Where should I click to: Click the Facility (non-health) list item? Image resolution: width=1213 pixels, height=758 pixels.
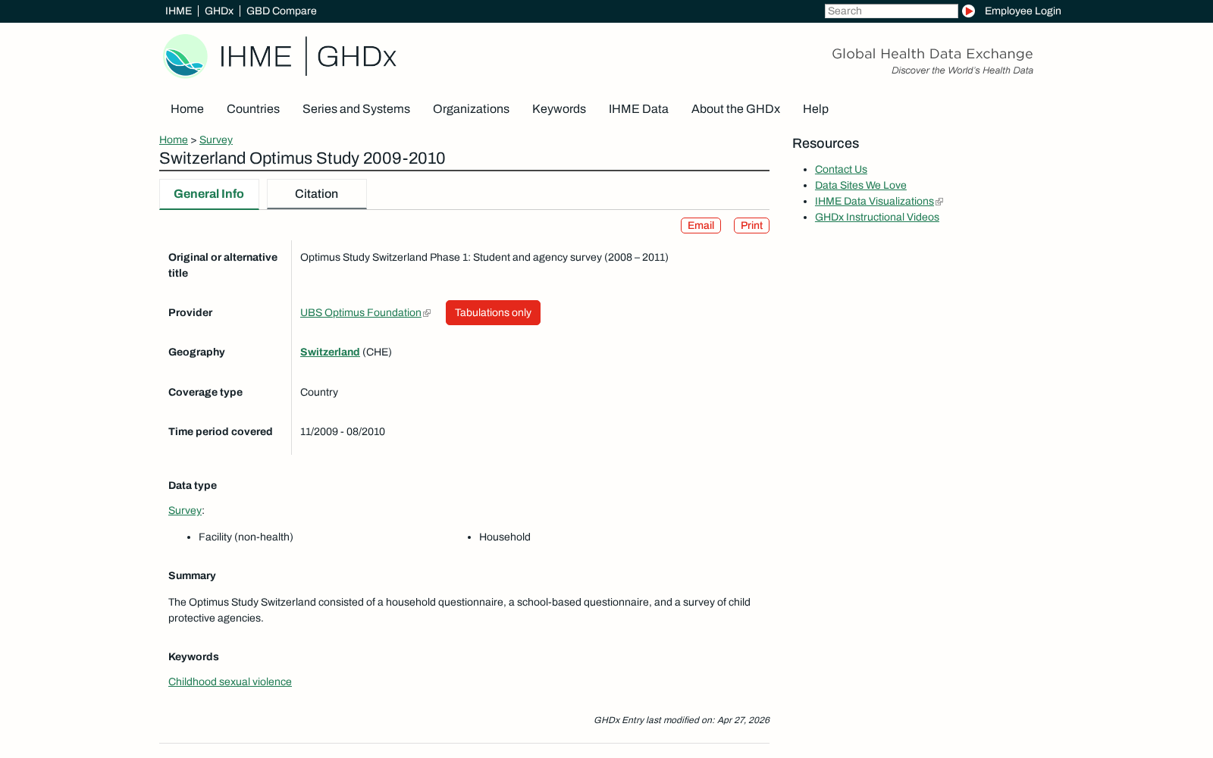(x=246, y=537)
